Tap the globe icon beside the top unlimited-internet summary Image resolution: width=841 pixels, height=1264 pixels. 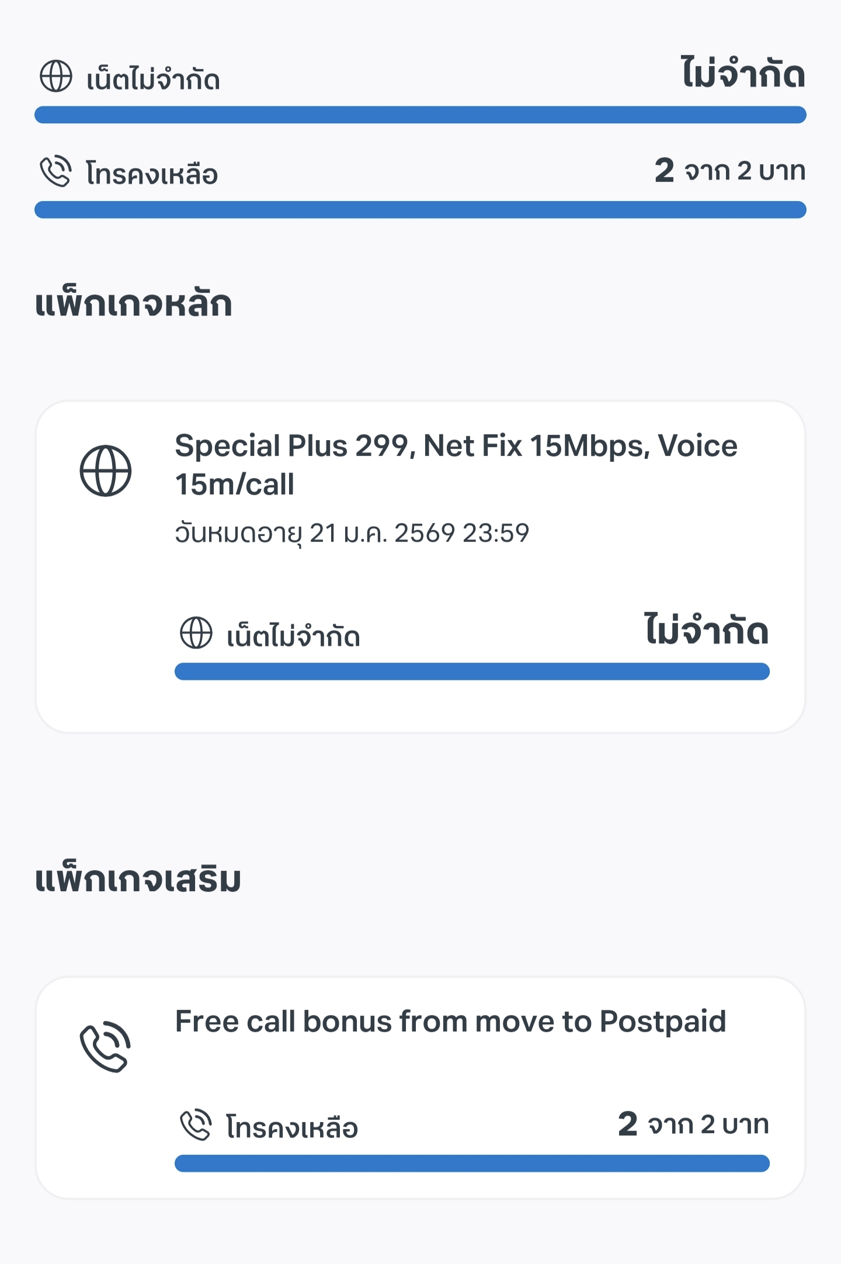[56, 77]
